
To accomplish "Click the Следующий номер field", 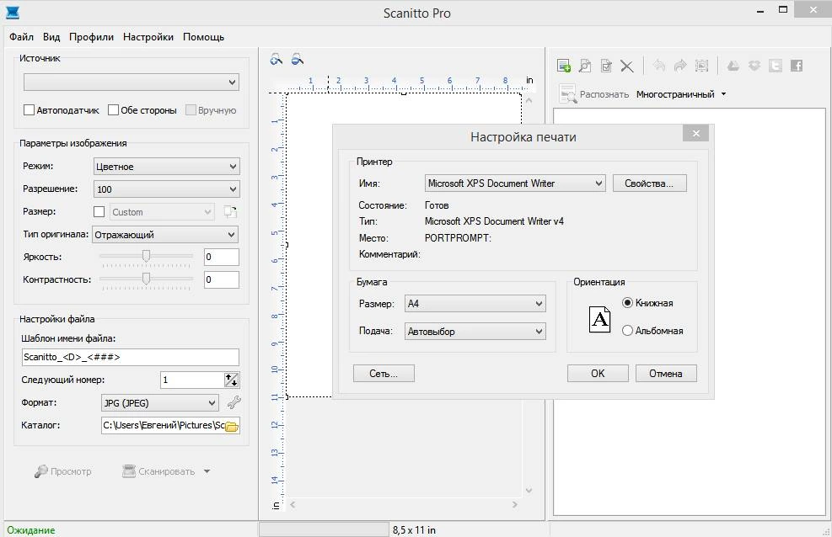I will 192,380.
